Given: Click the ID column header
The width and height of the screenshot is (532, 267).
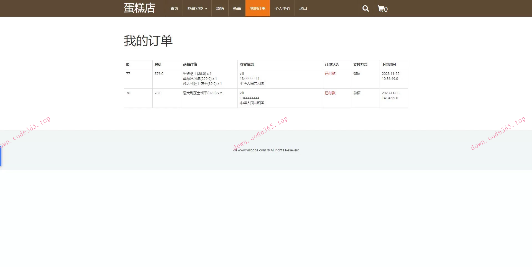Looking at the screenshot, I should [128, 64].
